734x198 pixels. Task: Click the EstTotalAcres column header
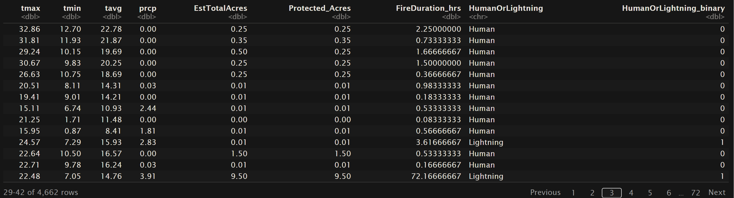pos(220,8)
